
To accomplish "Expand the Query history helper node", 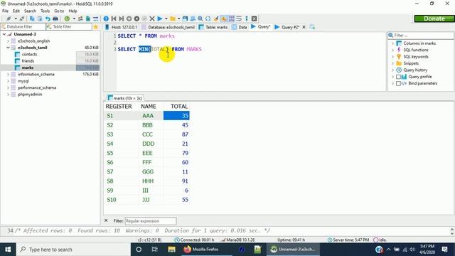I will 393,70.
